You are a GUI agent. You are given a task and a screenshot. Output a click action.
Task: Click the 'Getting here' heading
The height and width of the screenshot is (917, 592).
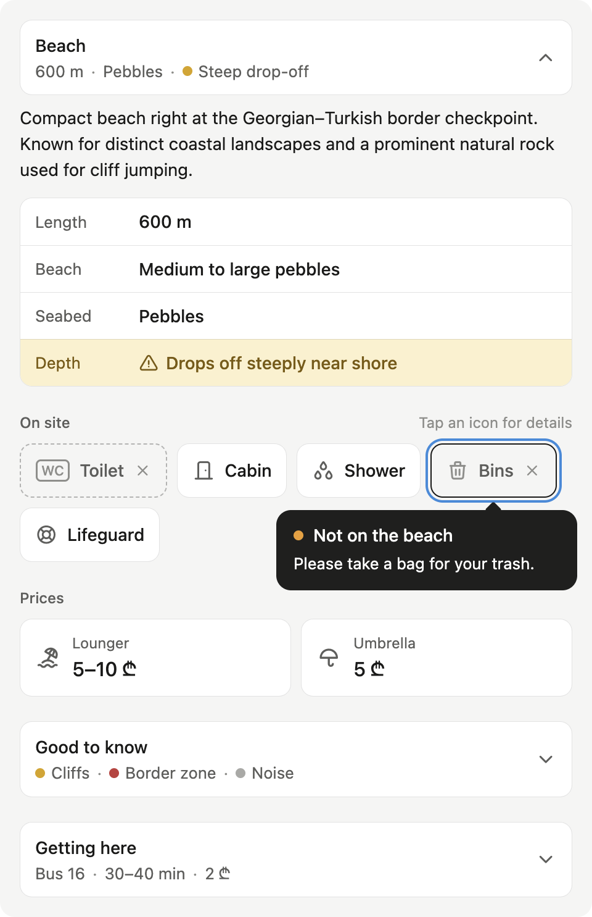pyautogui.click(x=86, y=848)
